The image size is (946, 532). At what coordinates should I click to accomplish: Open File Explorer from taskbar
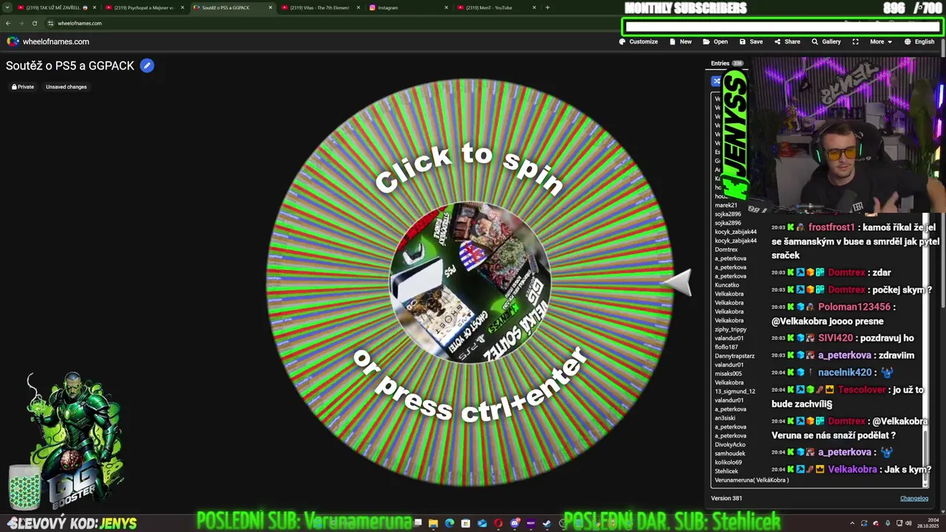pyautogui.click(x=433, y=523)
